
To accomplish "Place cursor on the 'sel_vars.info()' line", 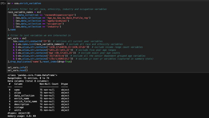I will [17, 67].
